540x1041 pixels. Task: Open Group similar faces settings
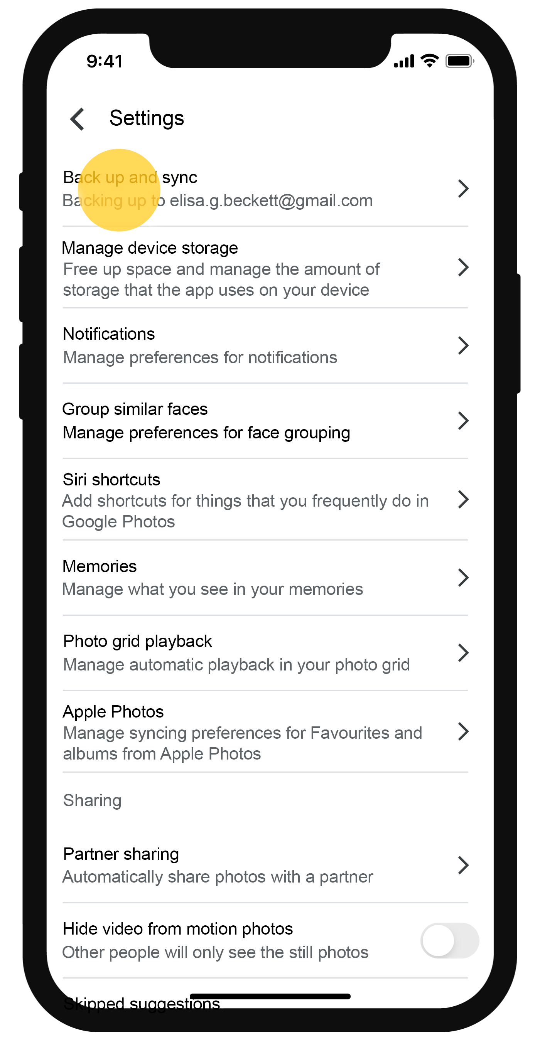[x=206, y=421]
